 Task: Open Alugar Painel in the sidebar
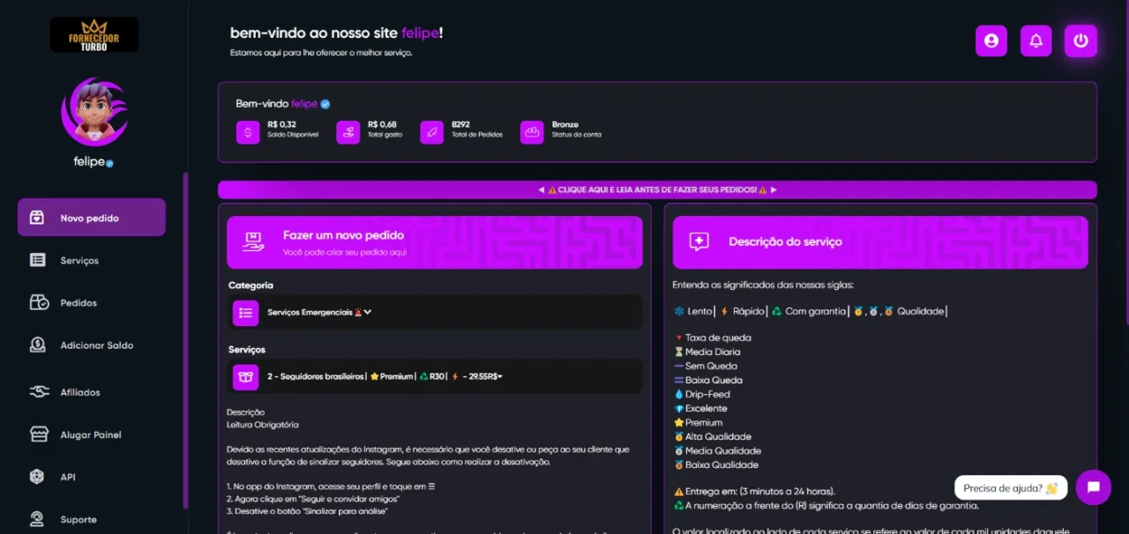coord(92,434)
